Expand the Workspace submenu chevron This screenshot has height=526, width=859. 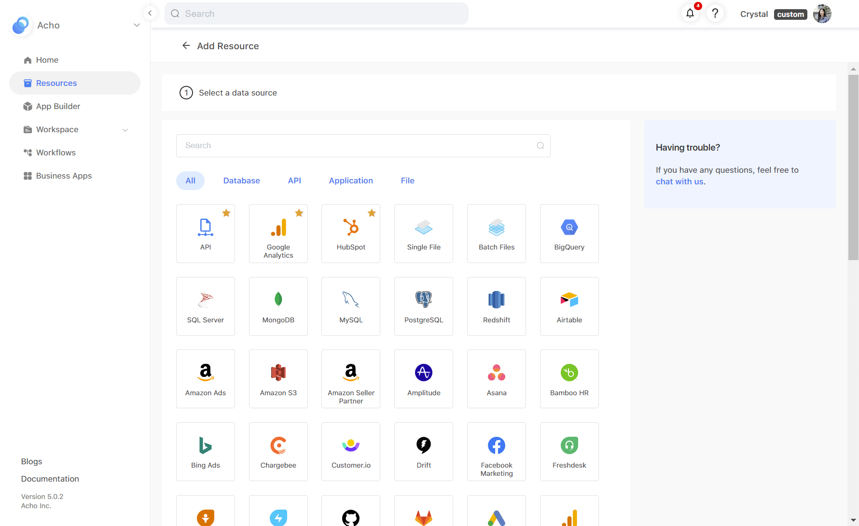point(125,130)
